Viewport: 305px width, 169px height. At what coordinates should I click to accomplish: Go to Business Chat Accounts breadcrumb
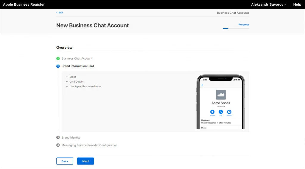click(233, 13)
